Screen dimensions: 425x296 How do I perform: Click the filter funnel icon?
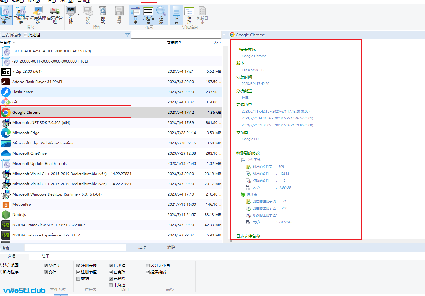127,35
